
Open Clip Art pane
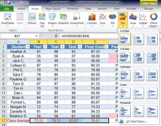pos(42,20)
